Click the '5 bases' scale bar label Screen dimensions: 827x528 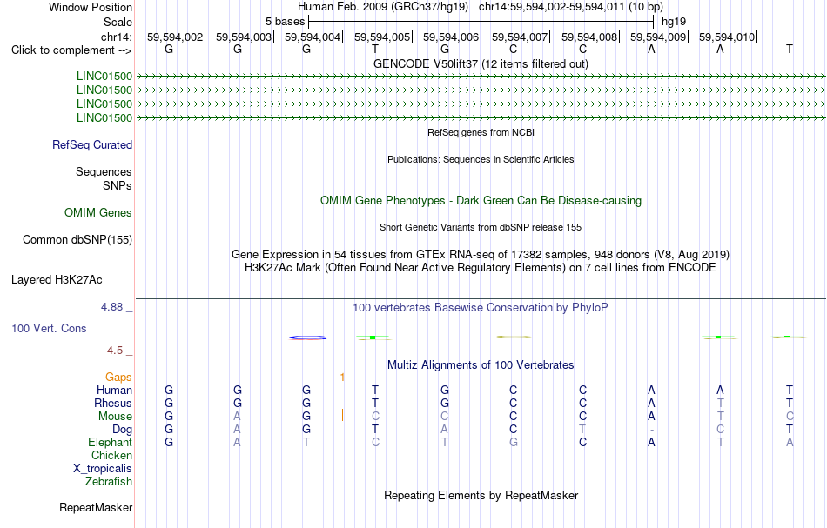(x=285, y=22)
